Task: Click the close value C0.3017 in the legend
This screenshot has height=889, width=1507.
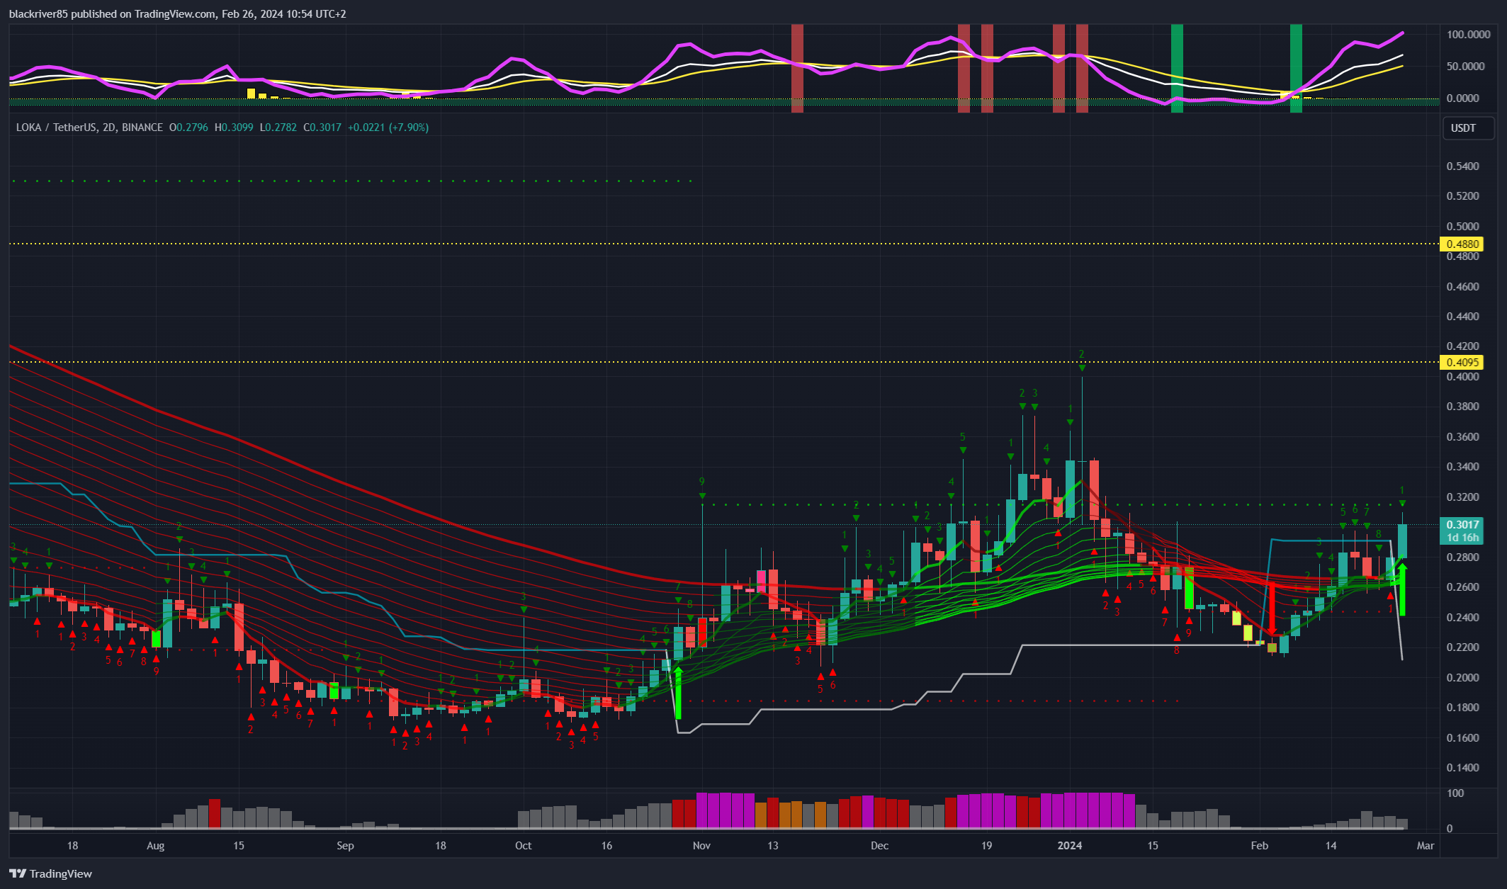Action: tap(322, 128)
